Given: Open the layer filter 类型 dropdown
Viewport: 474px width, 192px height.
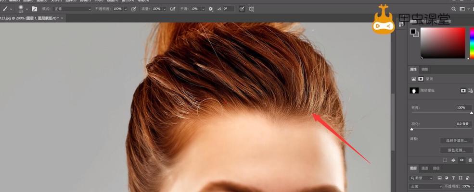Looking at the screenshot, I should point(422,178).
